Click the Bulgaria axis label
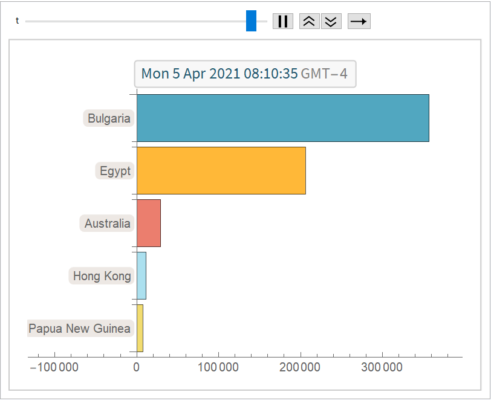Screen dimensions: 491x401 [109, 118]
